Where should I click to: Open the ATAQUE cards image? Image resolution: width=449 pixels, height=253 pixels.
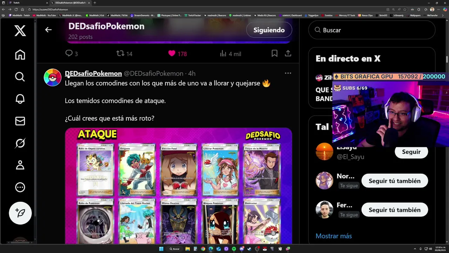point(179,186)
